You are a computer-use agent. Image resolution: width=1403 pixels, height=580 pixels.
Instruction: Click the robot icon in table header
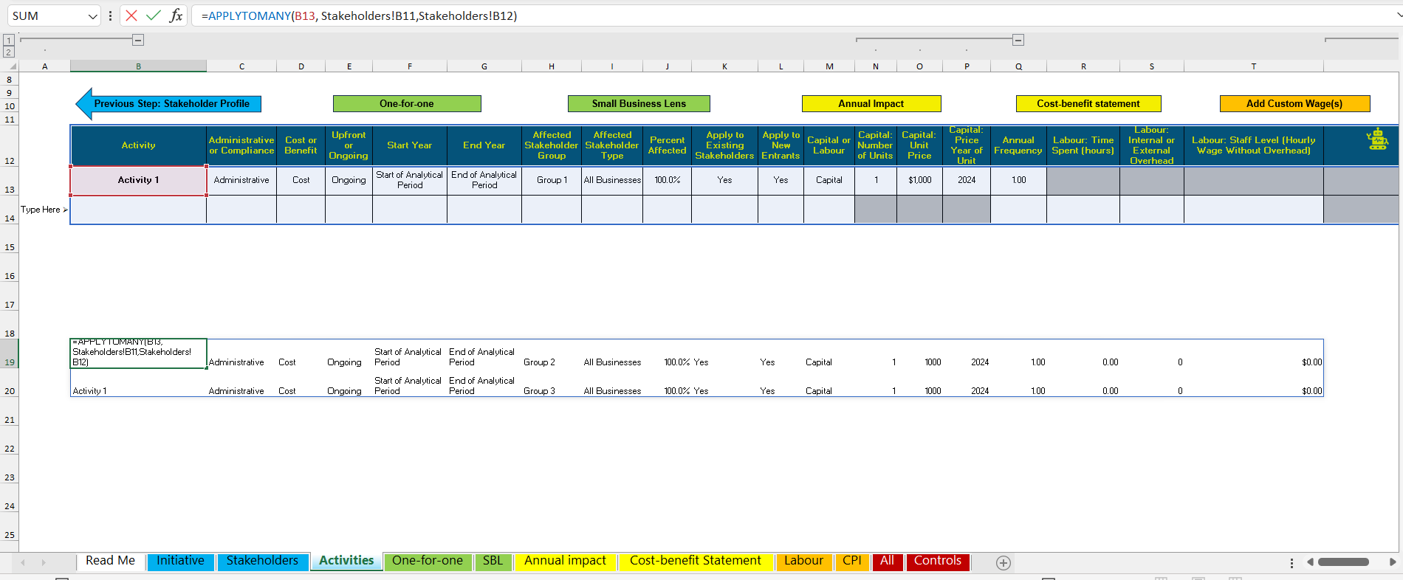pos(1377,139)
